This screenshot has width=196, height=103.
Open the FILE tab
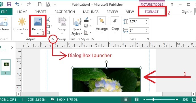[x=4, y=12]
